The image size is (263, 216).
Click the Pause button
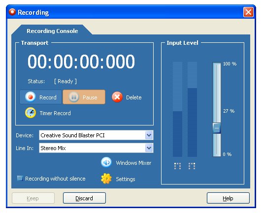(x=84, y=97)
